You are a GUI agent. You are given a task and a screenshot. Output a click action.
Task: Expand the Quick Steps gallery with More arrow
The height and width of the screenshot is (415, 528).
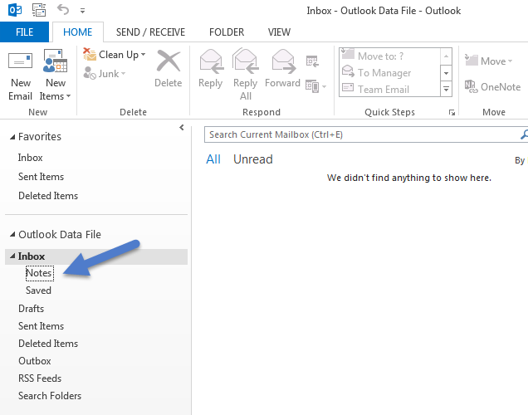click(446, 89)
